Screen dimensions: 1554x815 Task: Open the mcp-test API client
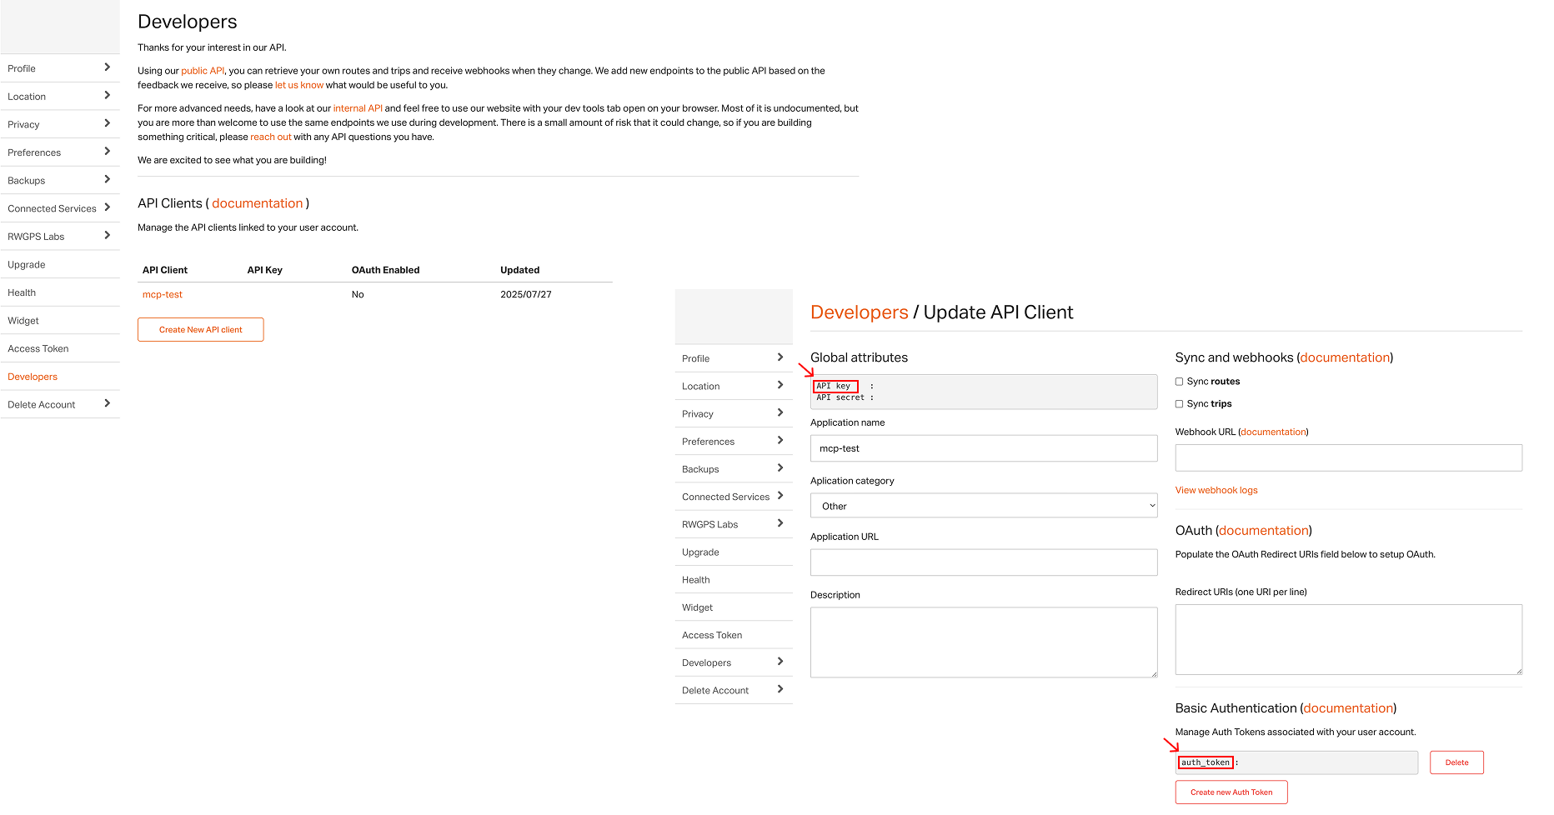(x=162, y=294)
